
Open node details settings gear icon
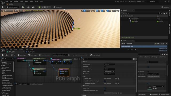click(136, 59)
